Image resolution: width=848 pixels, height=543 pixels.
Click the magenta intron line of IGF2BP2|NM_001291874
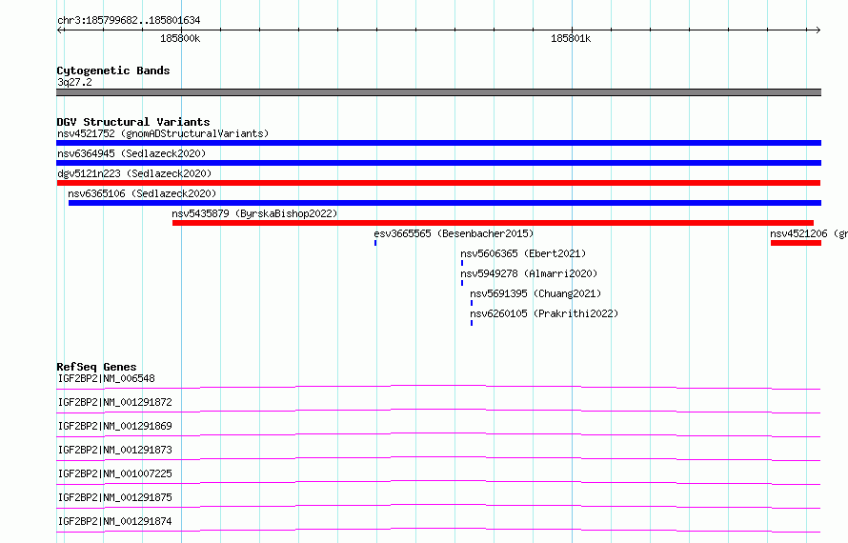438,530
